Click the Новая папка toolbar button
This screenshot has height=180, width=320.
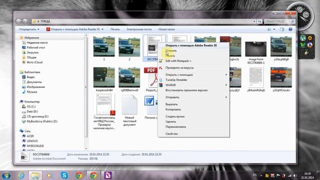click(166, 29)
